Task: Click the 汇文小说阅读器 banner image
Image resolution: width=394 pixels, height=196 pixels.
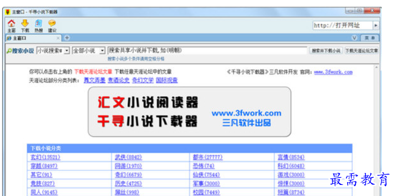Action: (189, 112)
